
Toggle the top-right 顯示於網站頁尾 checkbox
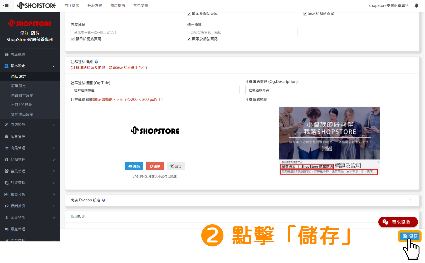305,13
